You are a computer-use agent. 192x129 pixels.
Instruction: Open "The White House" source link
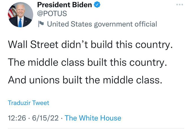[x=93, y=118]
